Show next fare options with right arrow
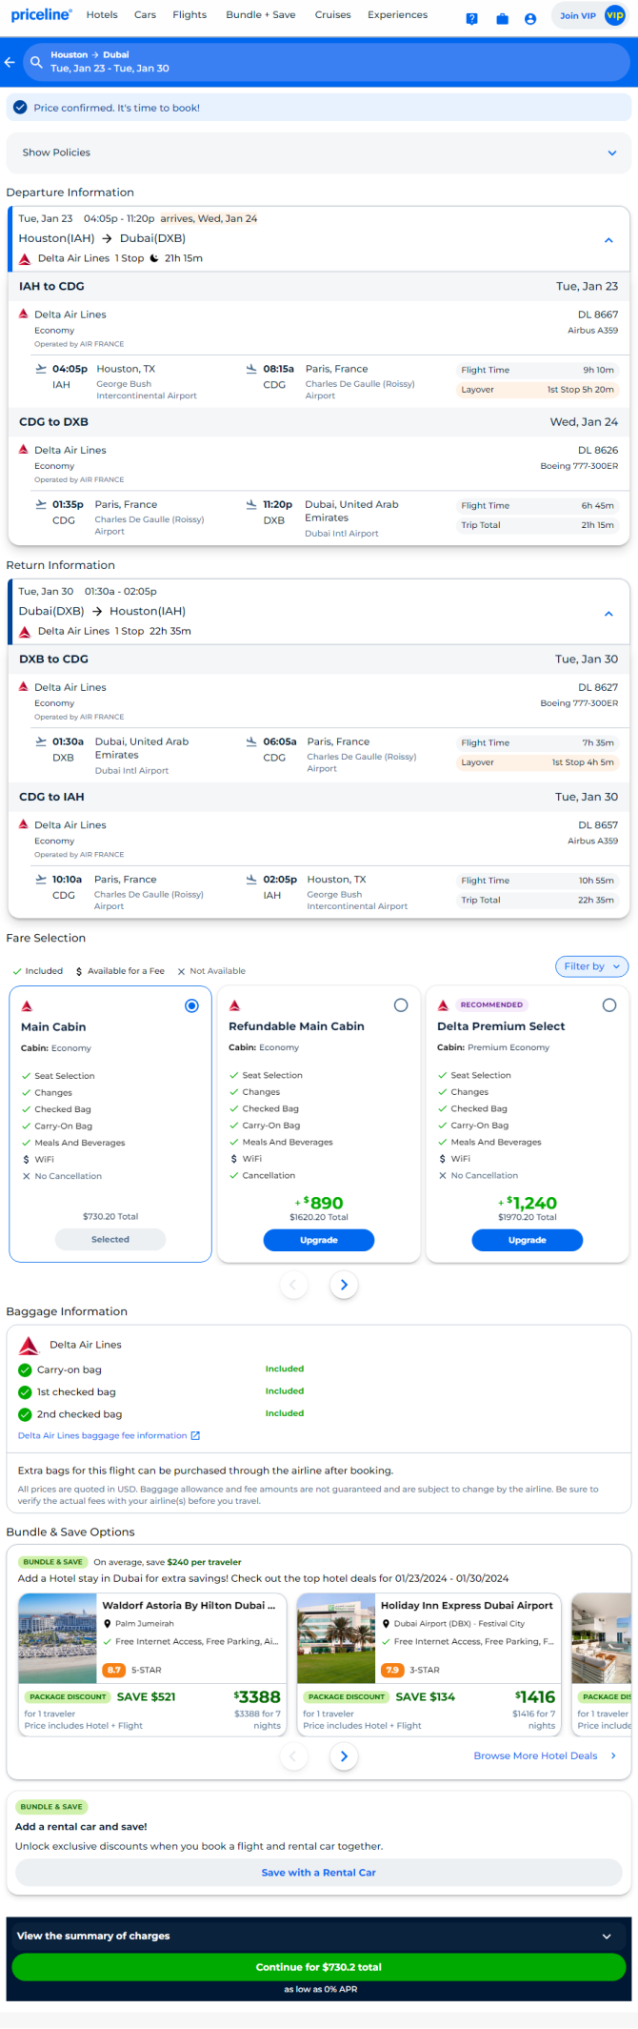Viewport: 638px width, 2029px height. (344, 1285)
